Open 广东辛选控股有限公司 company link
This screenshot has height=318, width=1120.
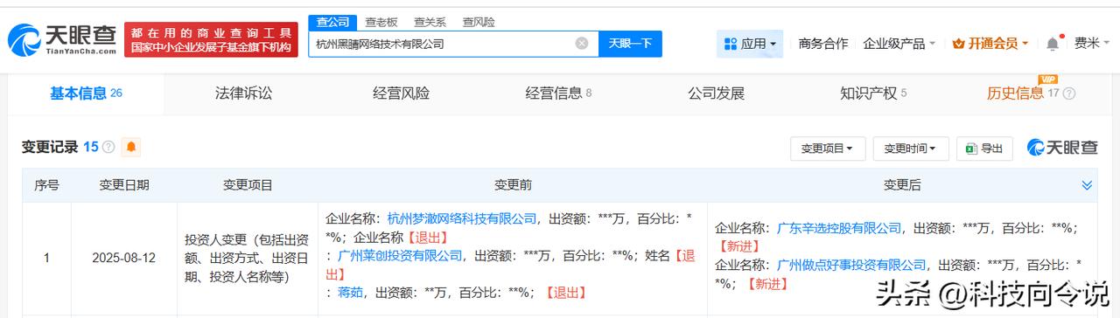tap(839, 228)
